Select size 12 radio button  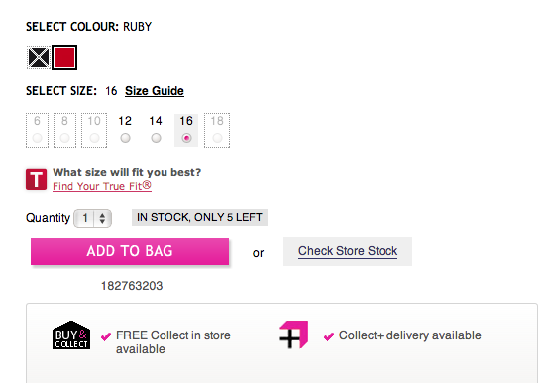[125, 138]
